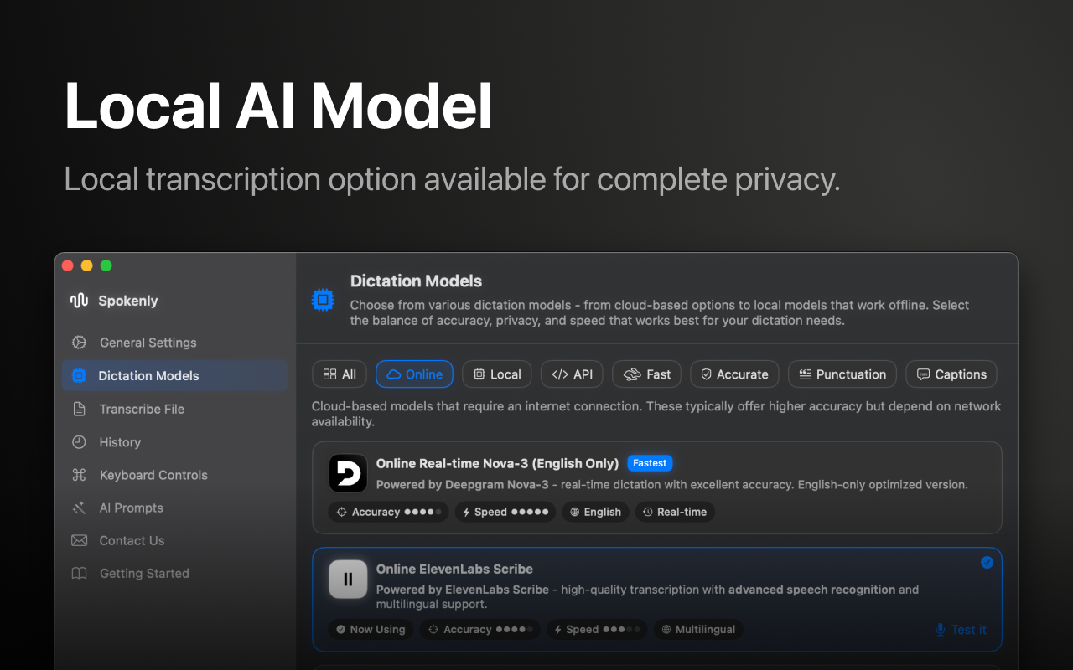1073x670 pixels.
Task: Click the AI Prompts sparkle wand icon
Action: 80,508
